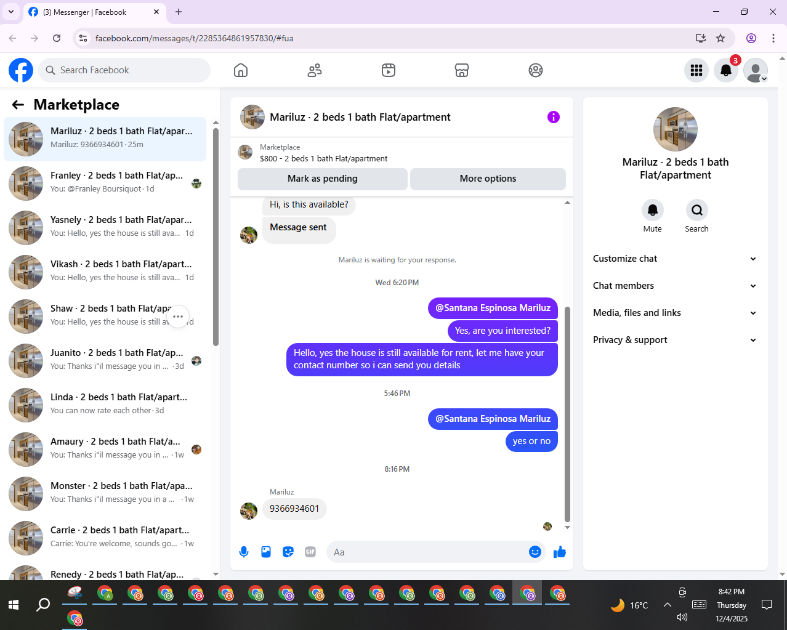Show hidden system tray icons chevron
787x630 pixels.
(667, 605)
